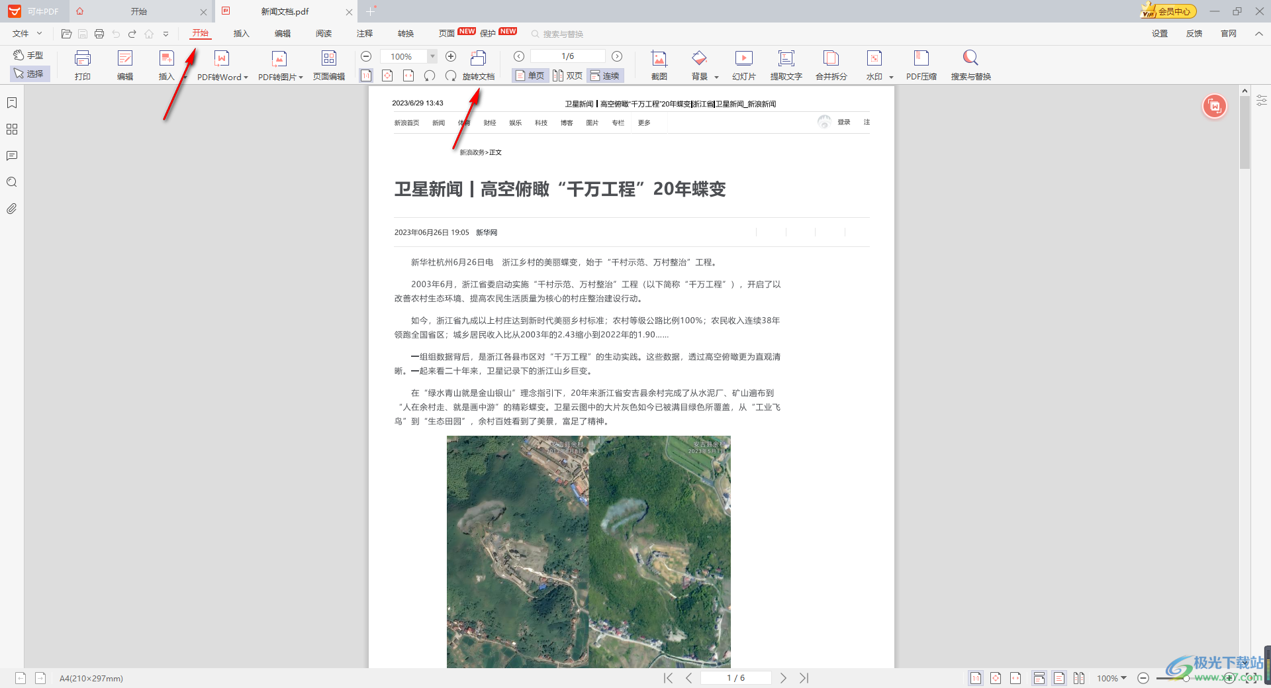Click the Insert (插入) ribbon icon
Image resolution: width=1271 pixels, height=688 pixels.
[167, 66]
